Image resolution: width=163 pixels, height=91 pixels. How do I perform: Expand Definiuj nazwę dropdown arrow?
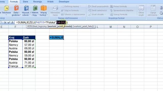pyautogui.click(x=80, y=6)
